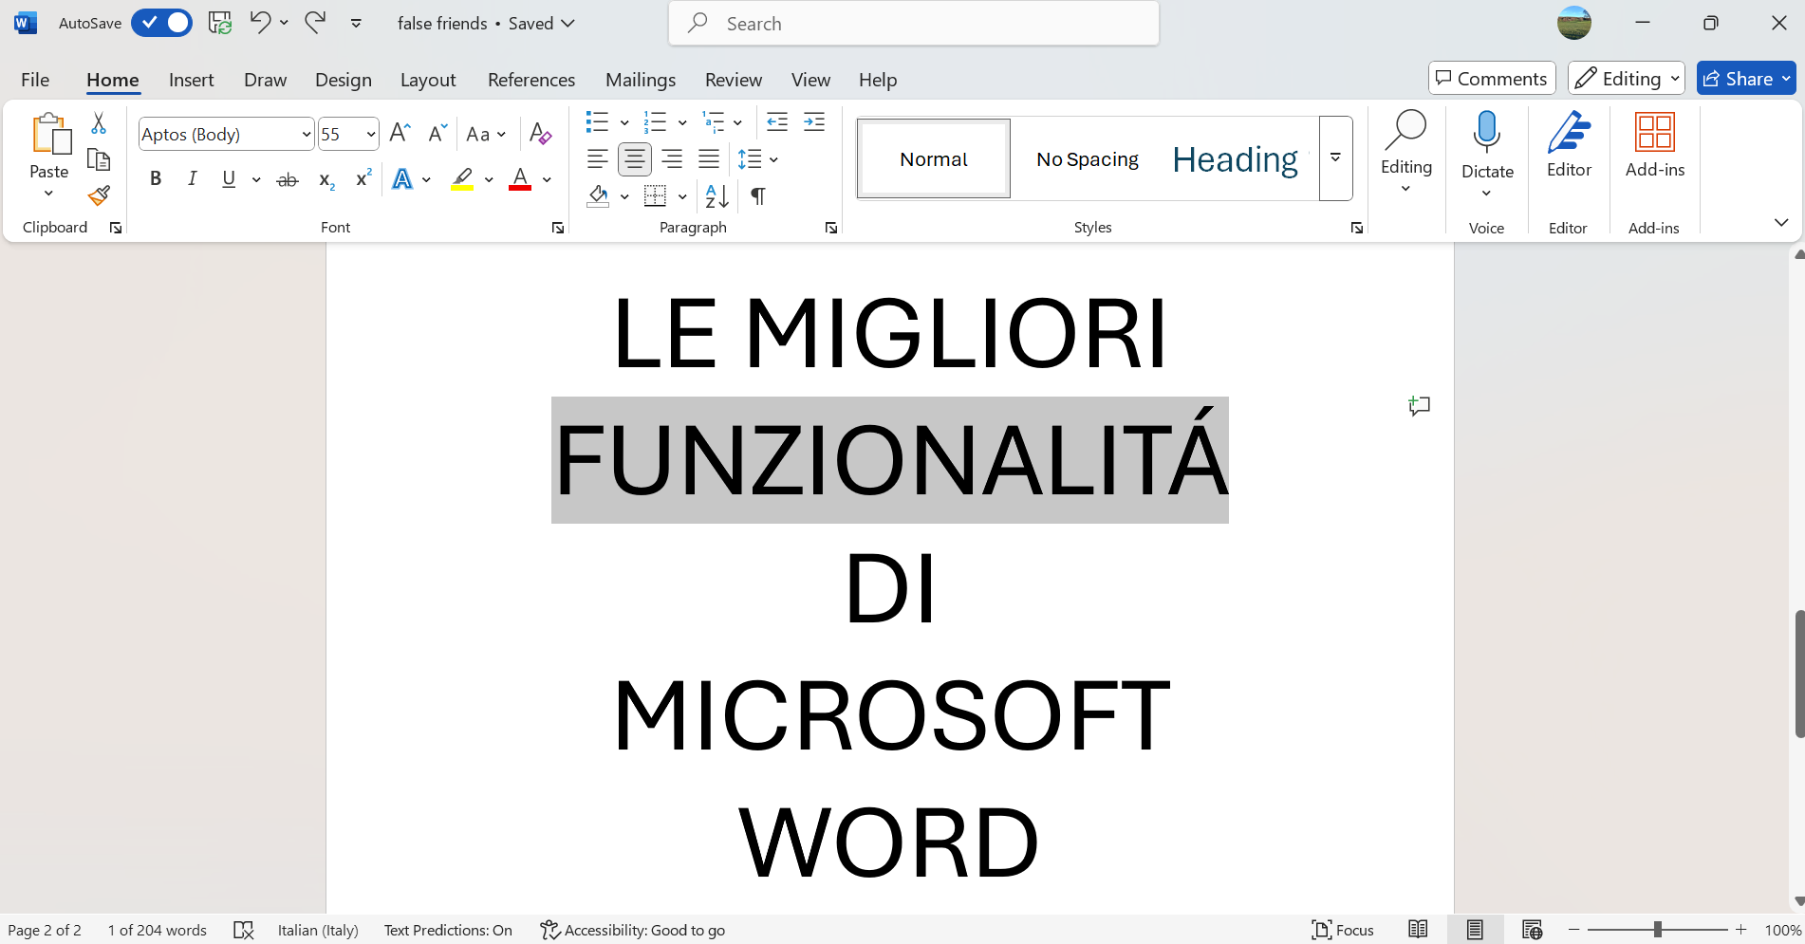Redo the last action

click(x=315, y=23)
